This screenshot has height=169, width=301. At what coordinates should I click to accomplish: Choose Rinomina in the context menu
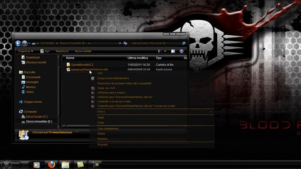click(103, 139)
